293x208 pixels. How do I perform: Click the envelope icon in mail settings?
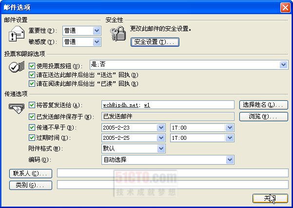[x=16, y=35]
